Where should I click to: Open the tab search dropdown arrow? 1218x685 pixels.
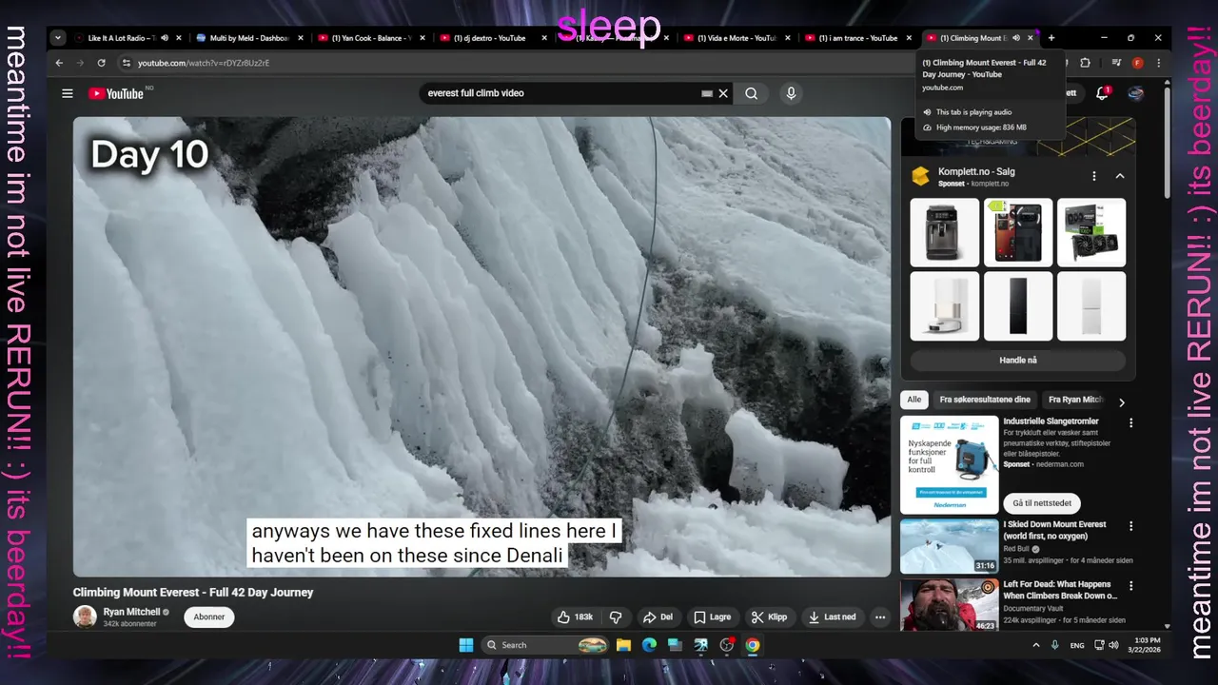(x=58, y=38)
